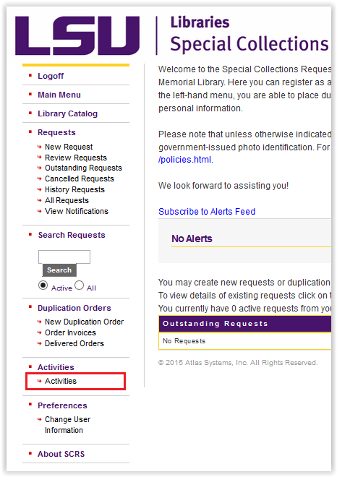Screen dimensions: 337x477
Task: Click the Search Requests input field
Action: 64,257
